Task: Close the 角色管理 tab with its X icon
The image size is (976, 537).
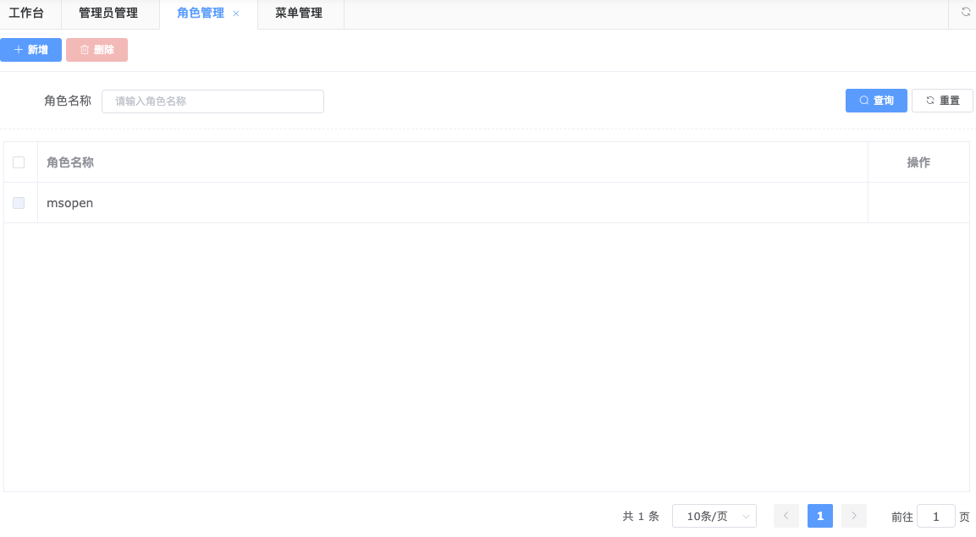Action: 236,14
